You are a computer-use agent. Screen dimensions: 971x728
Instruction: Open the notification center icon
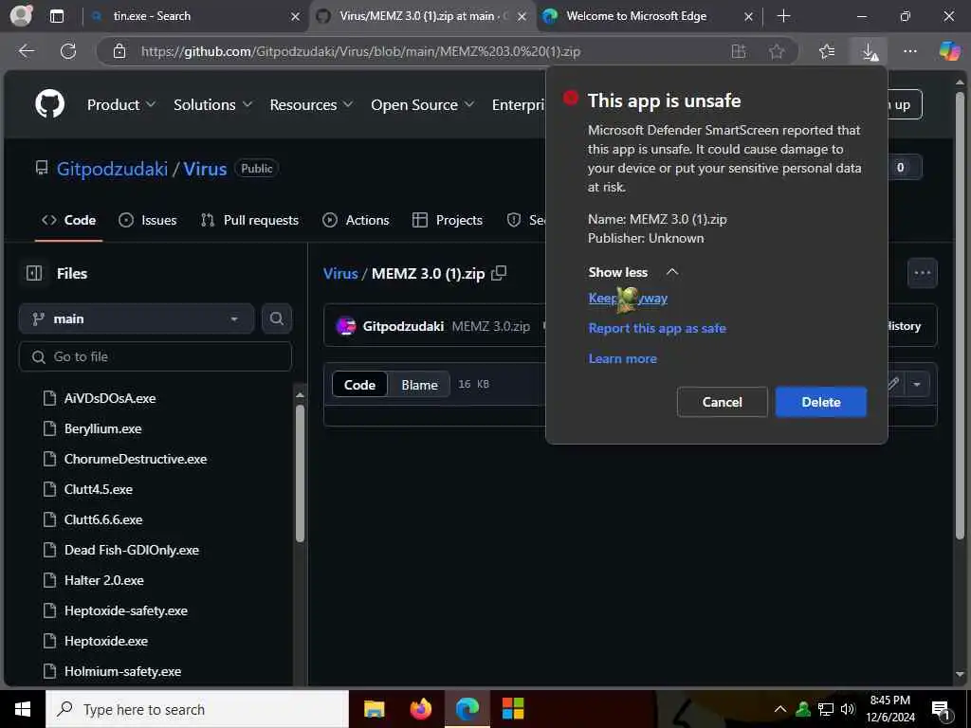(x=941, y=709)
